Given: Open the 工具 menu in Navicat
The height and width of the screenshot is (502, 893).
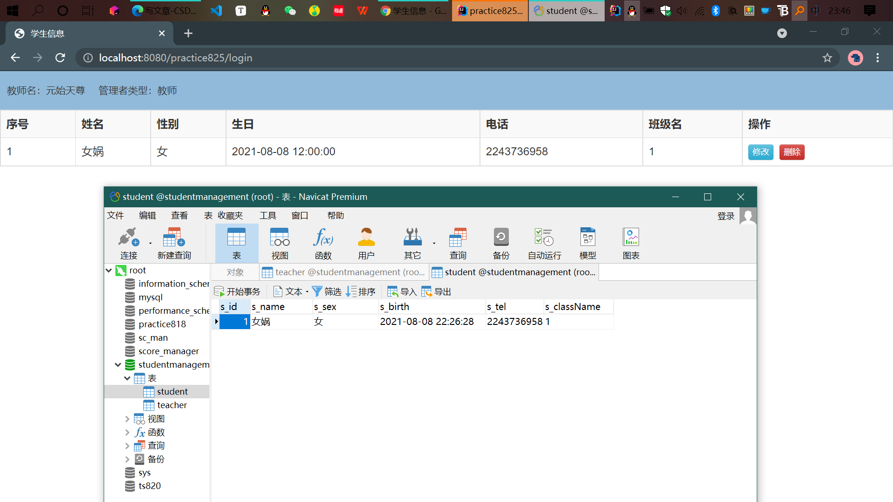Looking at the screenshot, I should [x=268, y=215].
